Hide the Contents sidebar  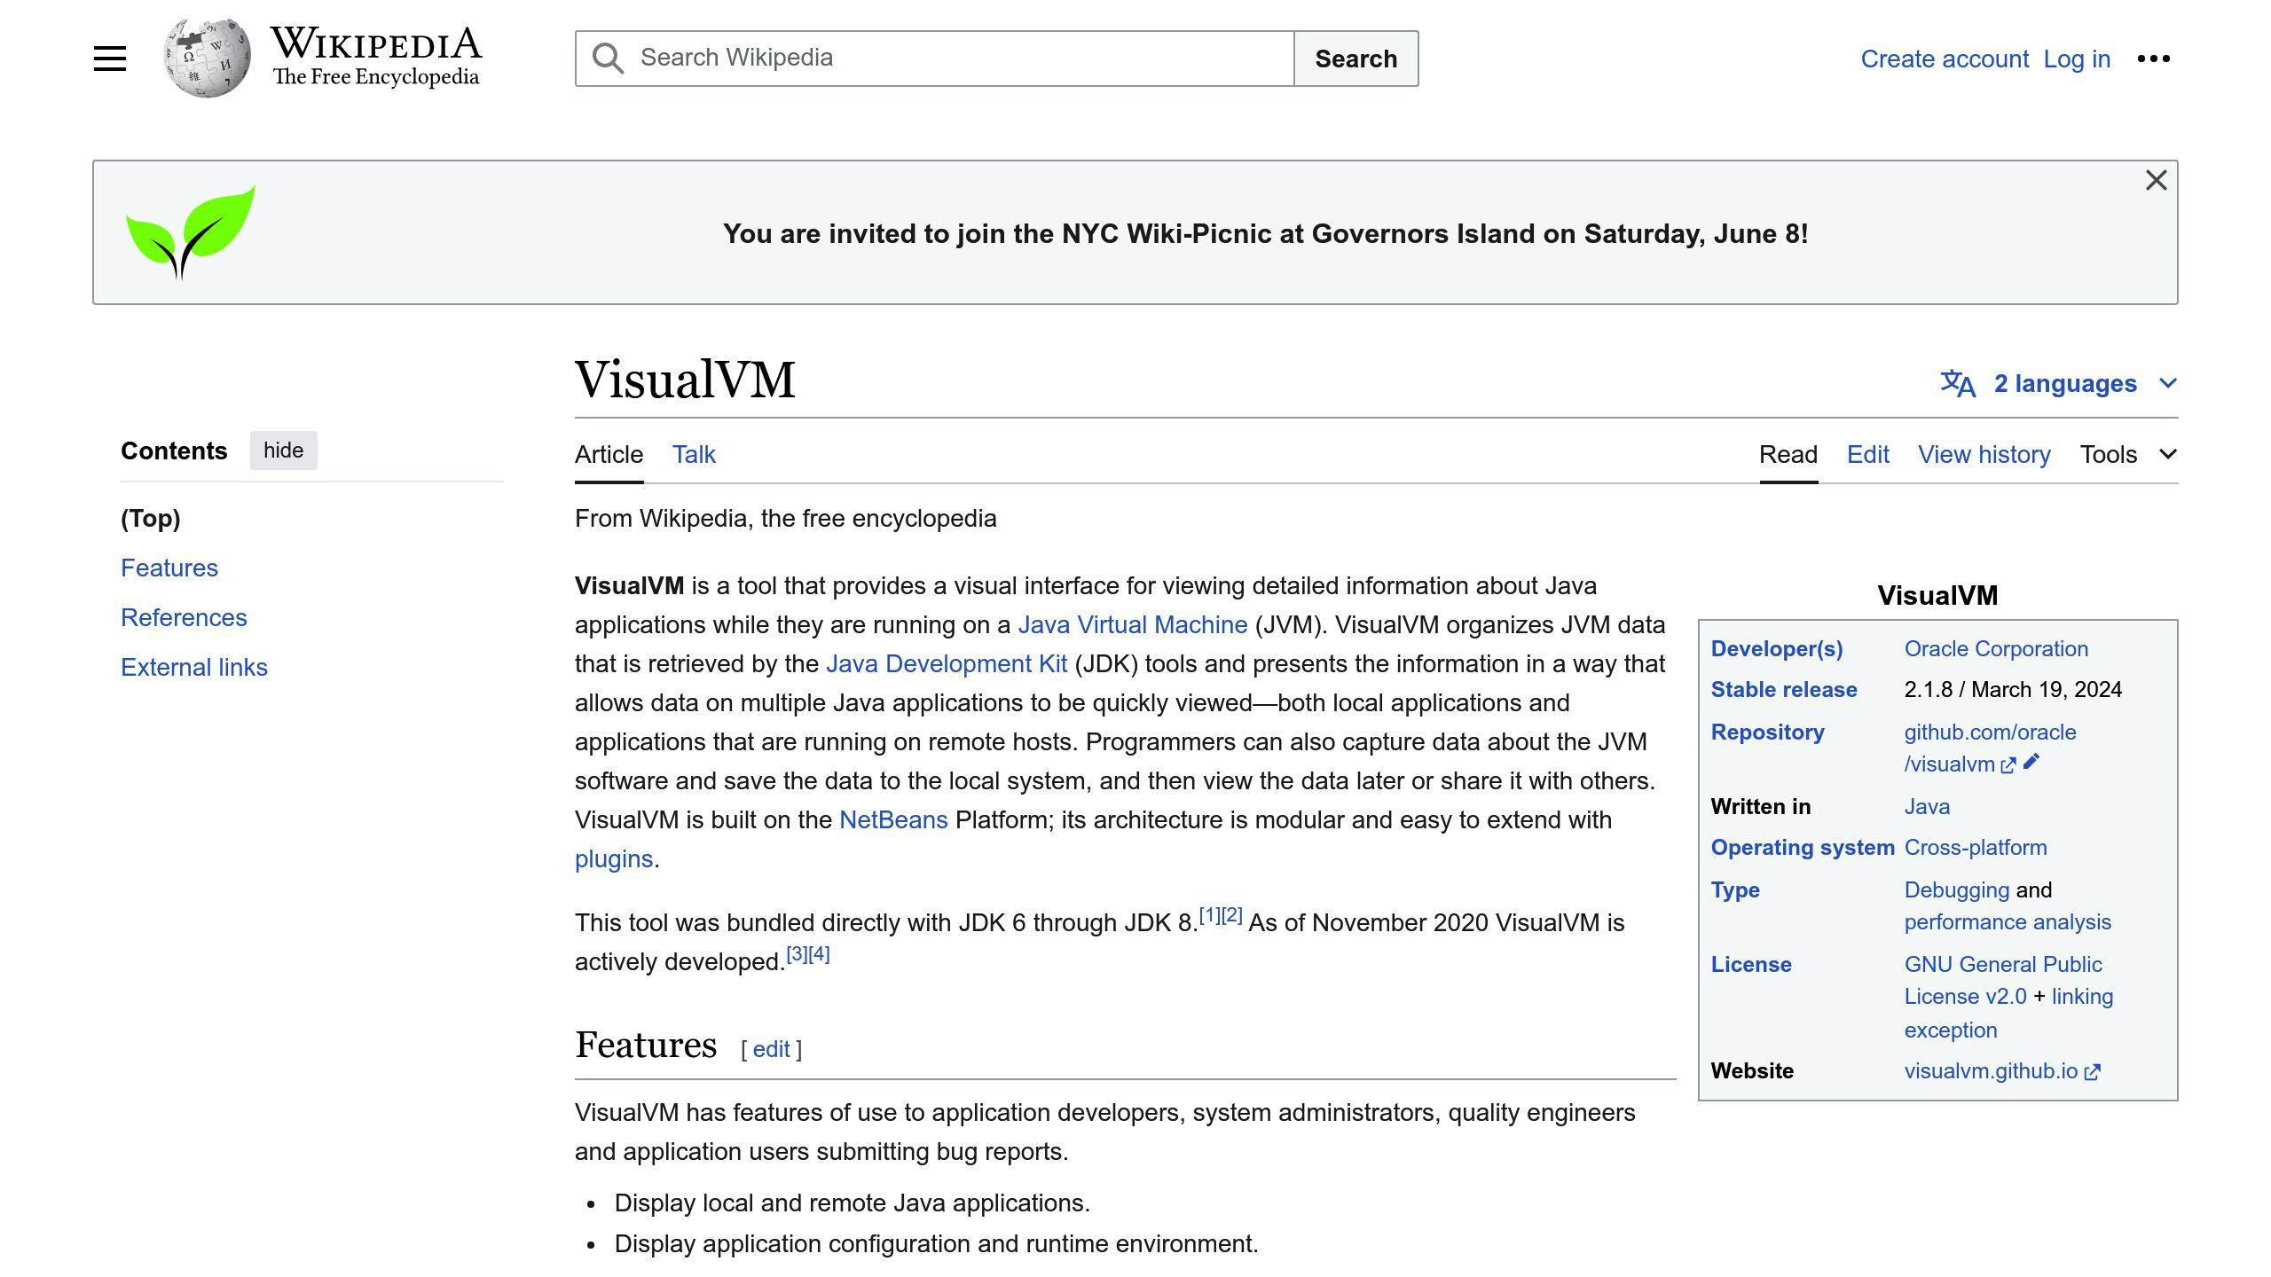point(283,450)
